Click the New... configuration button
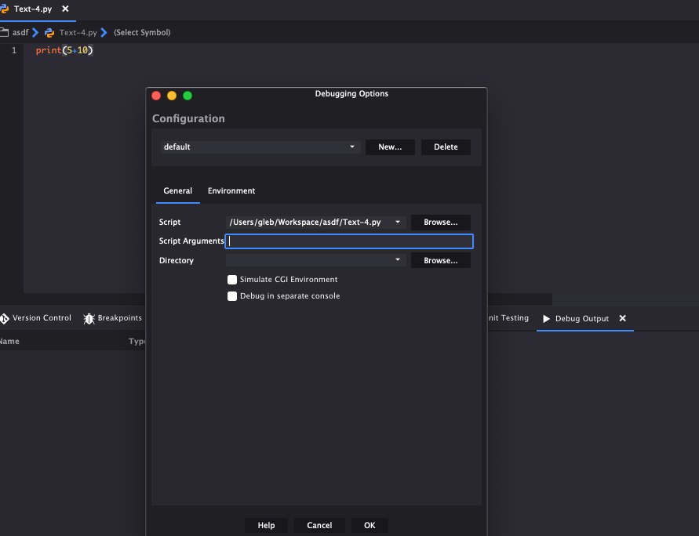The image size is (699, 536). (390, 147)
